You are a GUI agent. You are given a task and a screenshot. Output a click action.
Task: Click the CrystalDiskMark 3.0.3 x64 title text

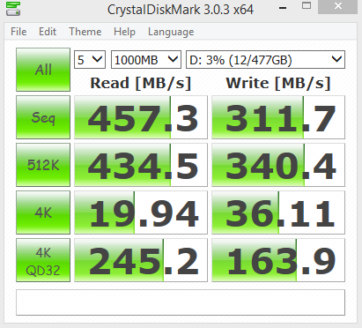tap(181, 10)
